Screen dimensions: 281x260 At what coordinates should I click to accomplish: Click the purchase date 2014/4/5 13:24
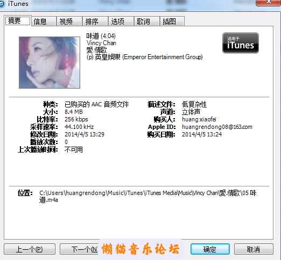(202, 134)
